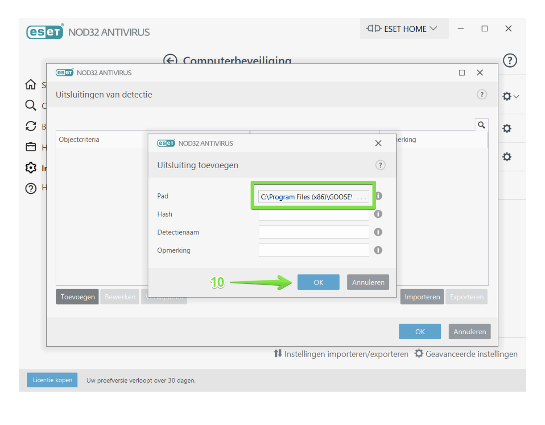Viewport: 545px width, 425px height.
Task: Open the ESET HOME dropdown
Action: coord(404,28)
